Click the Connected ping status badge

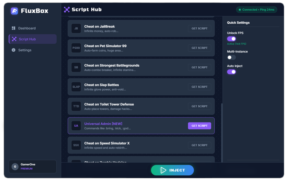[256, 9]
